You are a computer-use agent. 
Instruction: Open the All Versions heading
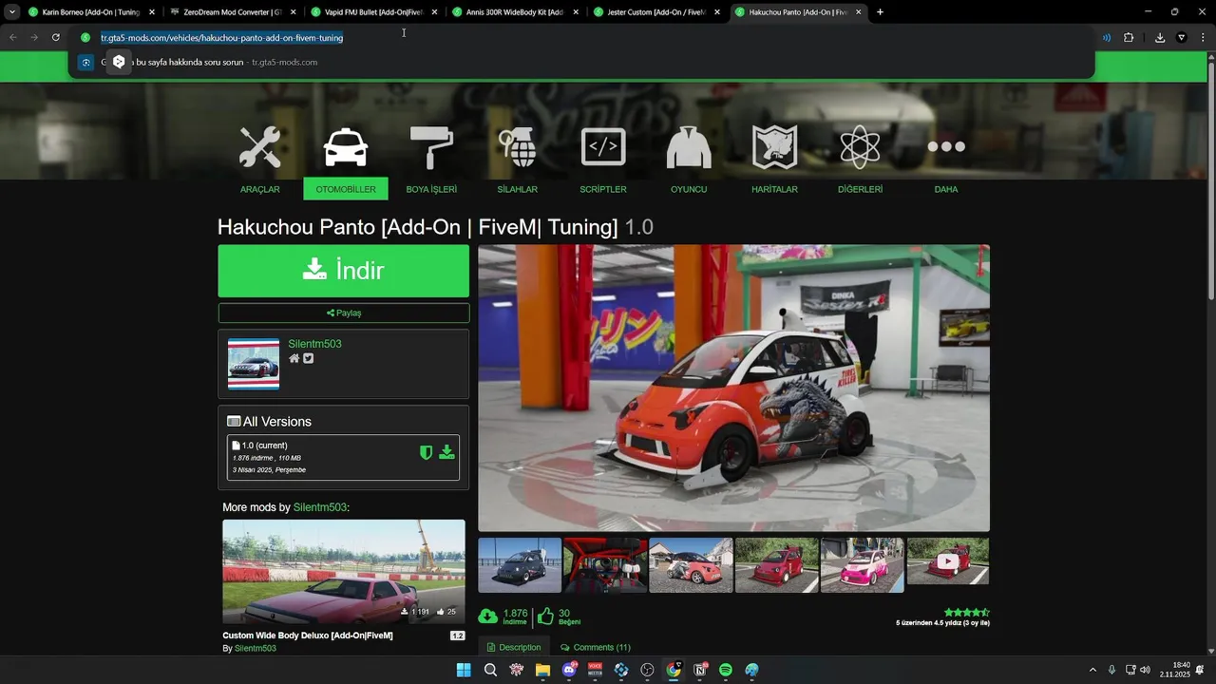269,422
